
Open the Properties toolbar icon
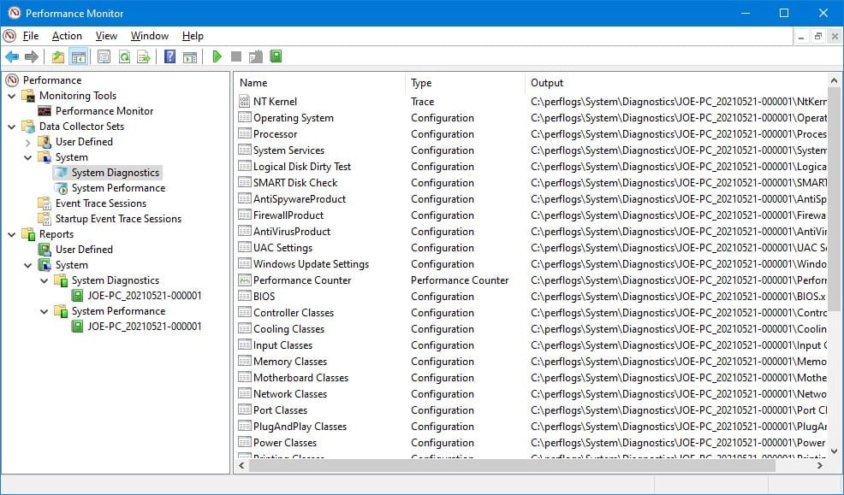[x=102, y=56]
